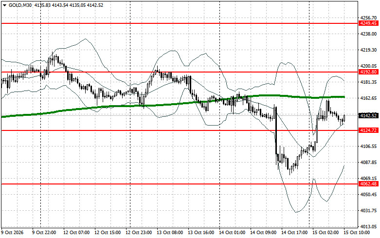Click the 4219.30 price scale value

(x=369, y=50)
